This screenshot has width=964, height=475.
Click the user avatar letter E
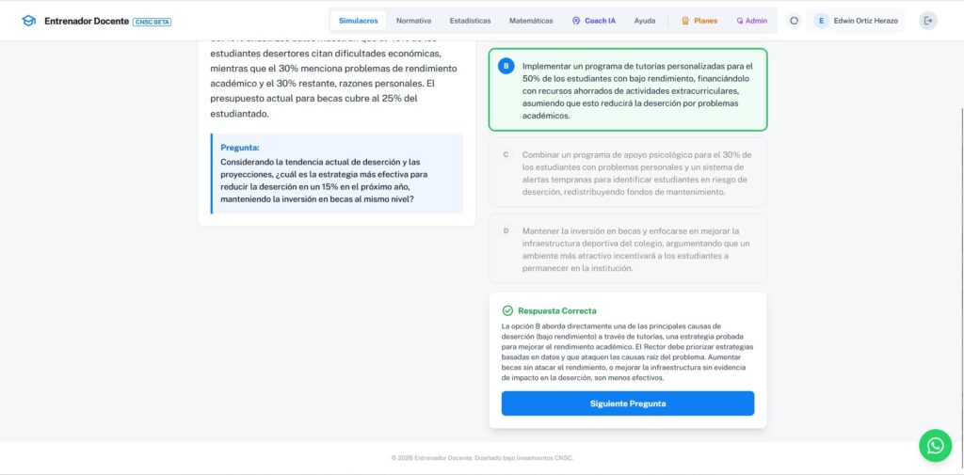[x=821, y=21]
